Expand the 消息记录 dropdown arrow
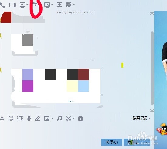This screenshot has height=149, width=167. (149, 118)
